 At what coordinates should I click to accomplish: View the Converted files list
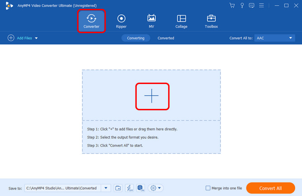[166, 38]
